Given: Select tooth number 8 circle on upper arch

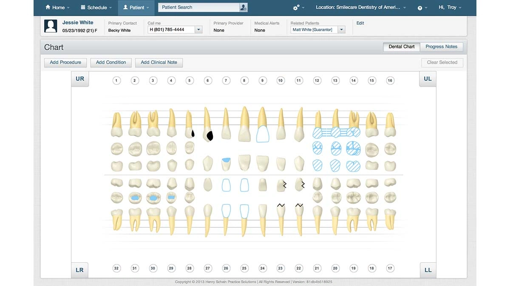Looking at the screenshot, I should coord(244,80).
